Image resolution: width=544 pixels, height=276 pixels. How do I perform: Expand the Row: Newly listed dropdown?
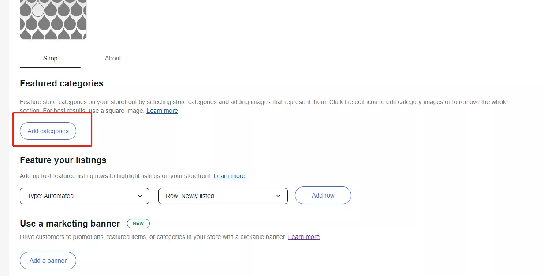(223, 196)
